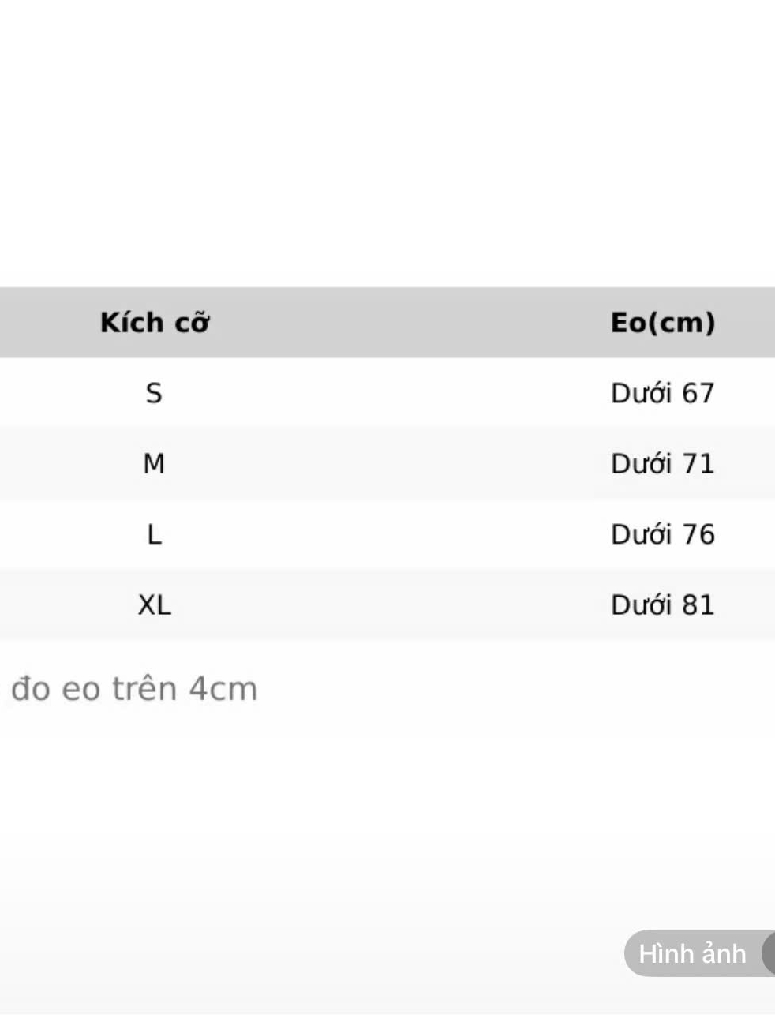Choose size L in the table
This screenshot has height=1033, width=775.
point(154,534)
